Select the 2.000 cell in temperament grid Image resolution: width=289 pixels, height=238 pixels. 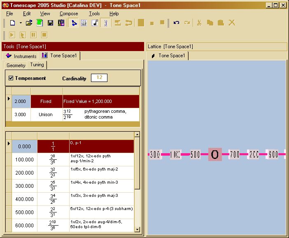point(21,101)
